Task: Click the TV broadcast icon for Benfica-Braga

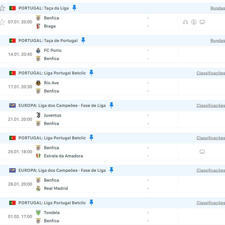Action: pos(202,22)
